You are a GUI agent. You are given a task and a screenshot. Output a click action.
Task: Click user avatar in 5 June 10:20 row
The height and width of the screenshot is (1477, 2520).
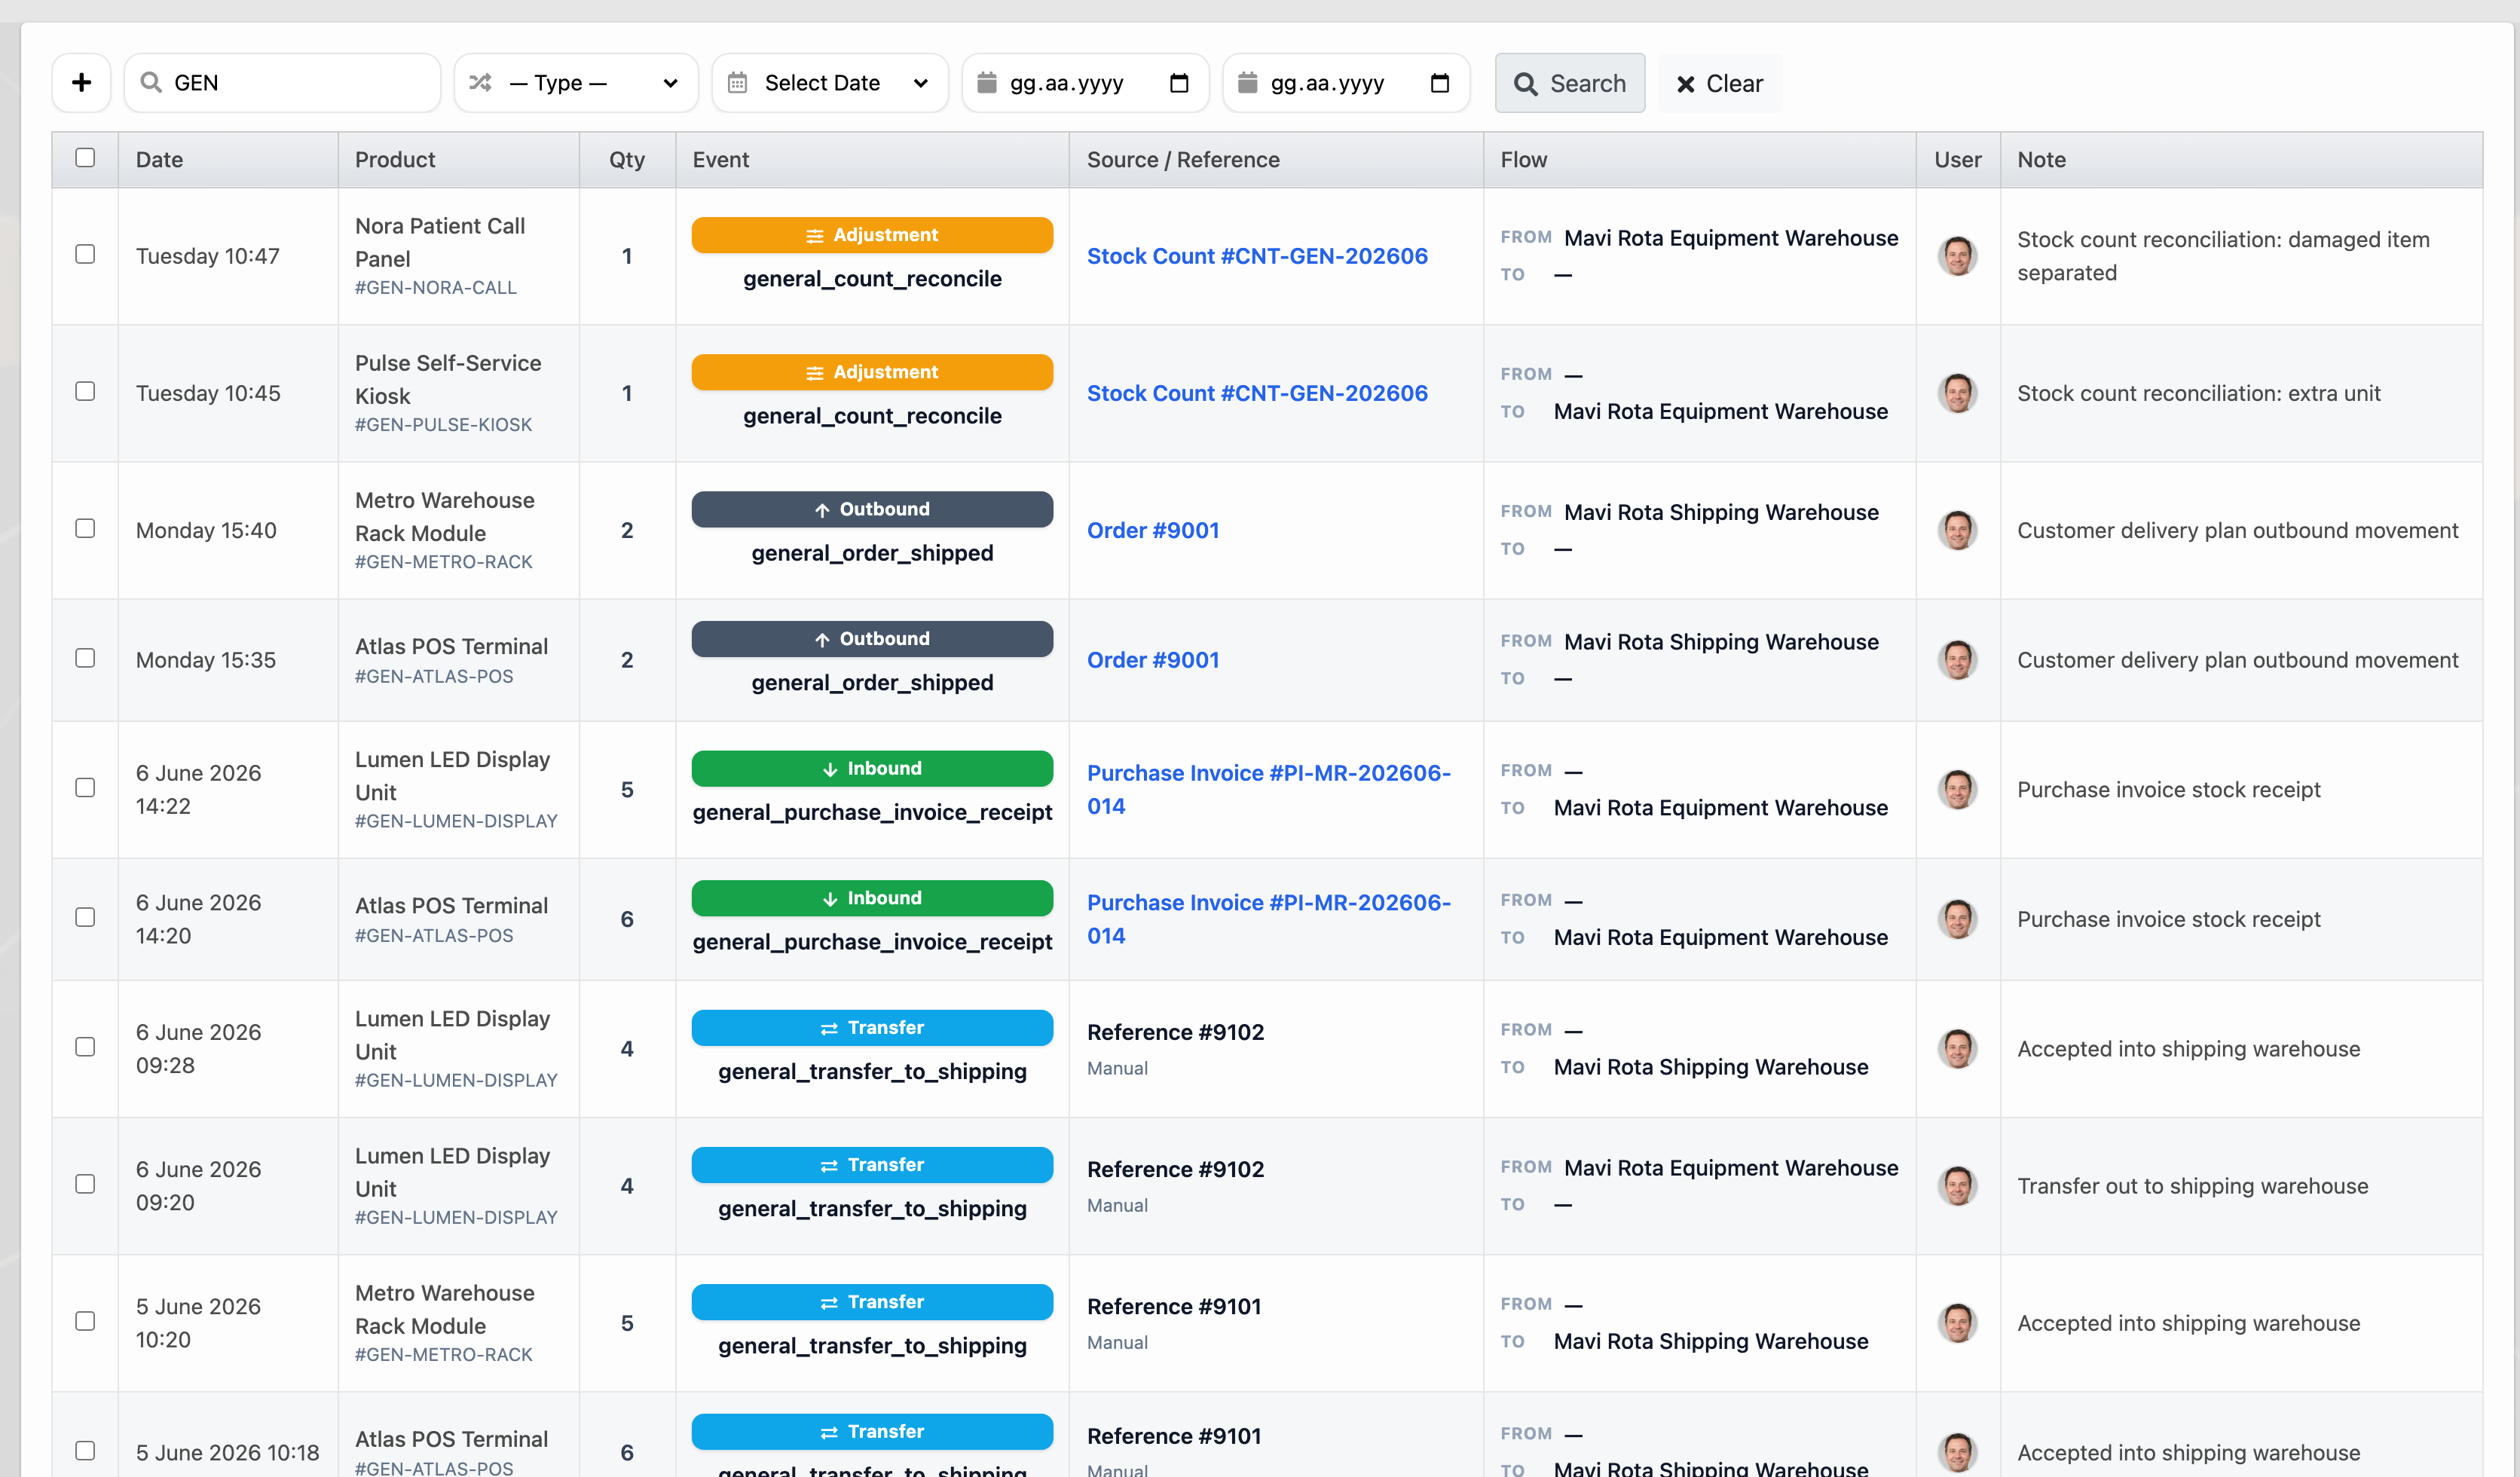[1957, 1323]
